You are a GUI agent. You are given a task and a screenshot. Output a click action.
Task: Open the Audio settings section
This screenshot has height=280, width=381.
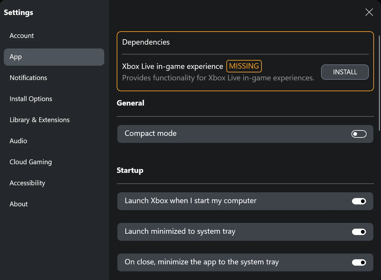18,141
